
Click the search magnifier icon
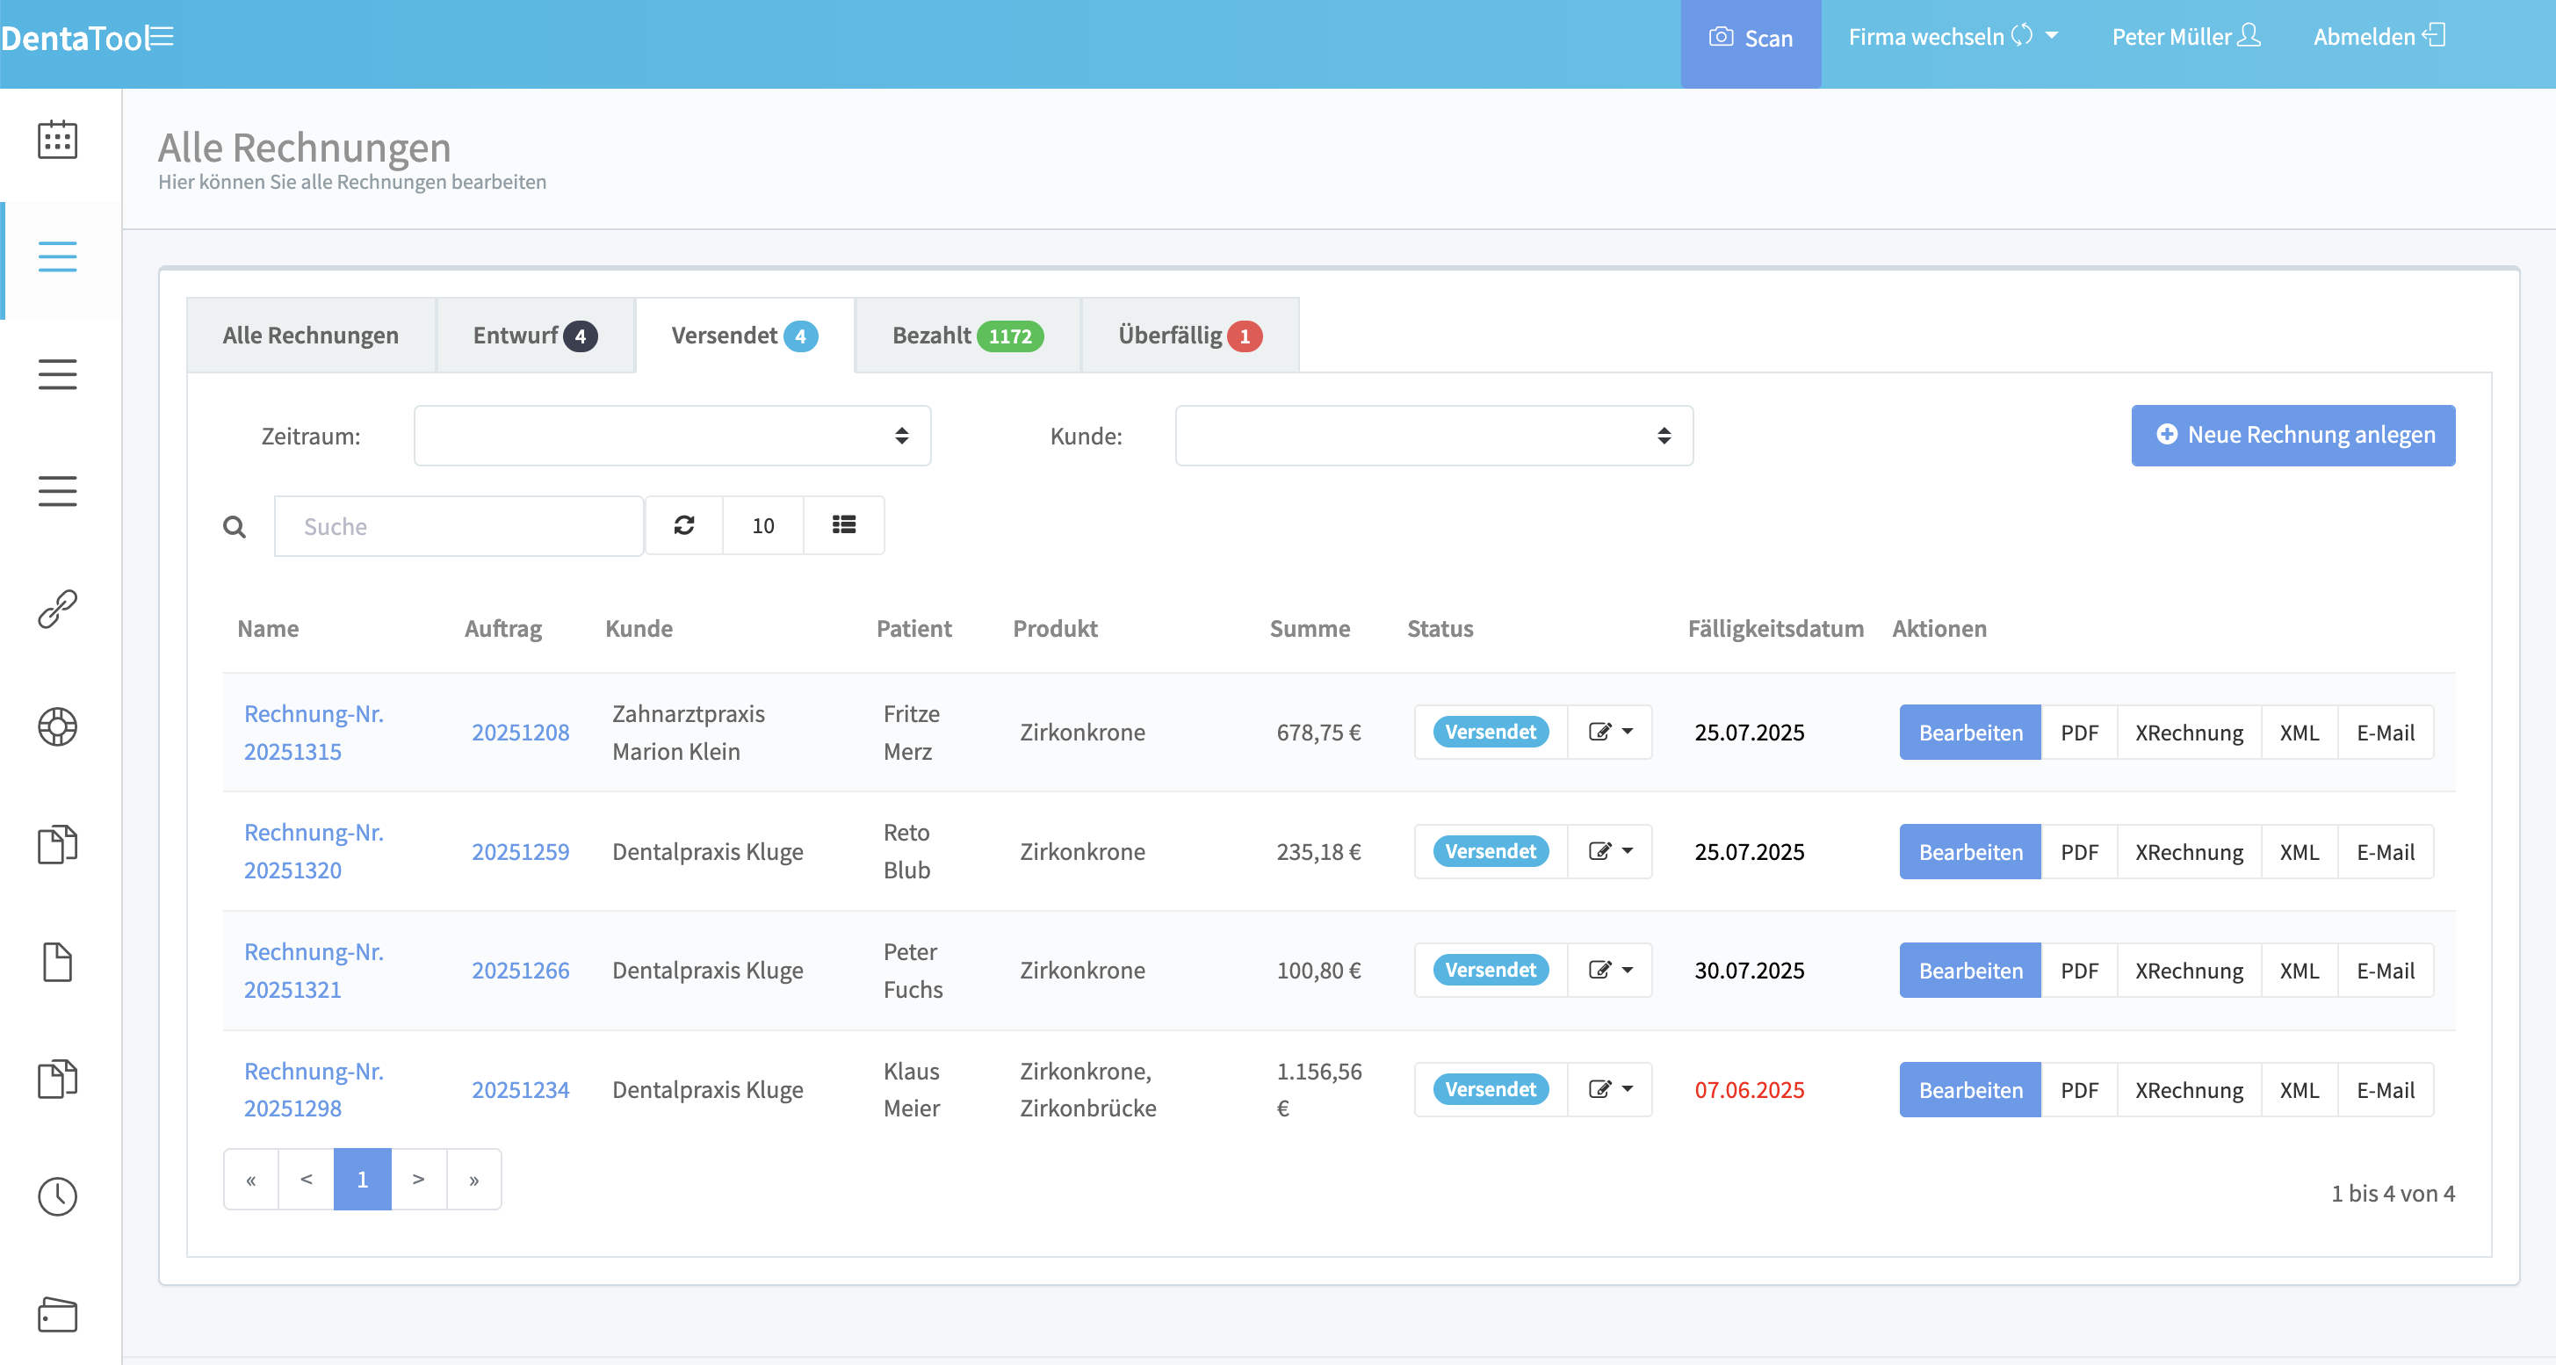[235, 526]
